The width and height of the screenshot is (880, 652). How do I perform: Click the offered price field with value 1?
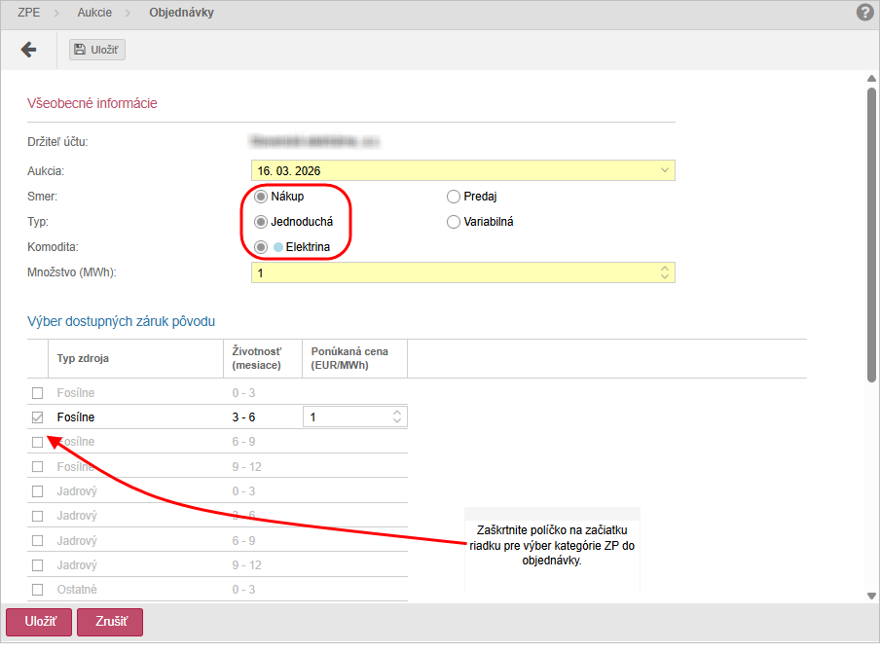(346, 417)
